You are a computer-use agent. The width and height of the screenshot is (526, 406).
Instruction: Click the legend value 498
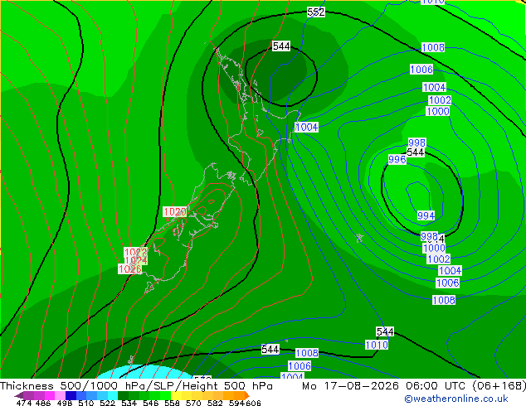click(65, 403)
